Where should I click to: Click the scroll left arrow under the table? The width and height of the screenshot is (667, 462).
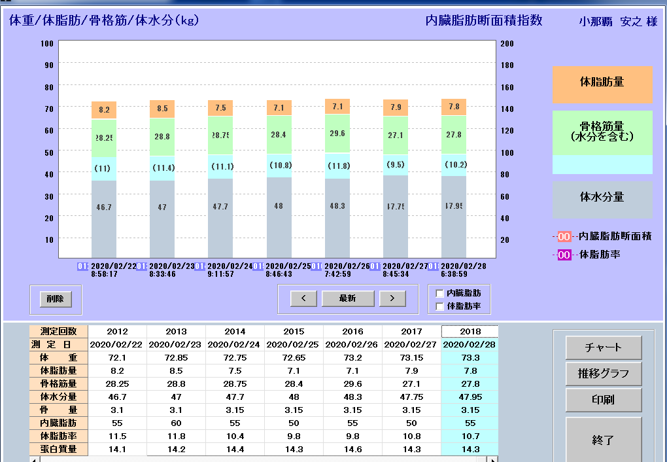(x=34, y=459)
